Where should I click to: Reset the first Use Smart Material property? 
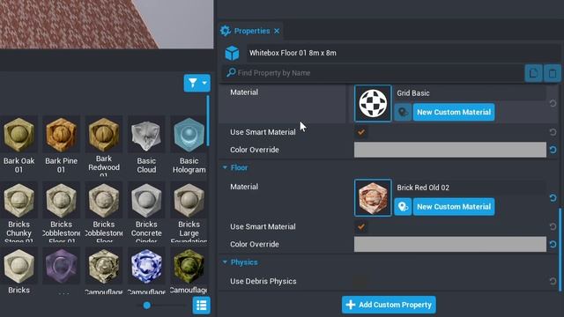point(553,132)
